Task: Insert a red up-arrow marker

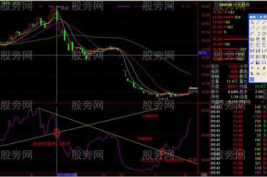Action: coord(252,68)
